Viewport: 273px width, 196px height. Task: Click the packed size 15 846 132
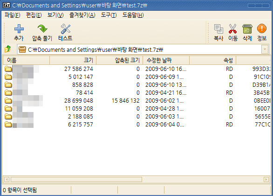coord(125,101)
